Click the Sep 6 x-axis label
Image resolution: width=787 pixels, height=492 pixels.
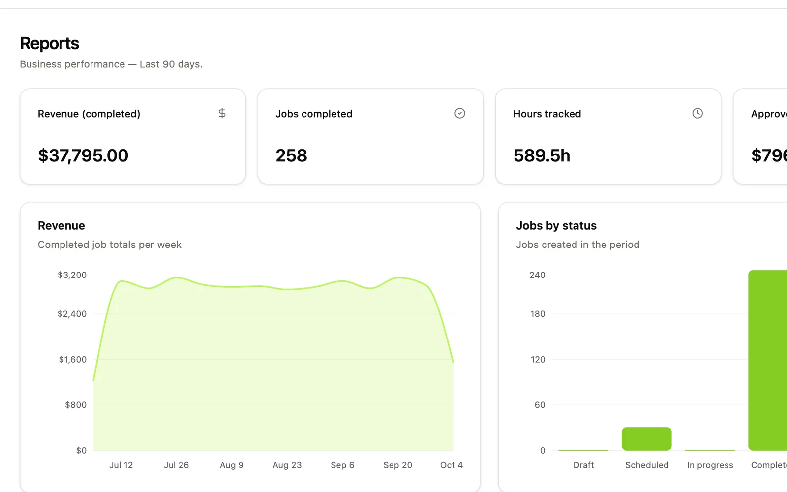342,465
